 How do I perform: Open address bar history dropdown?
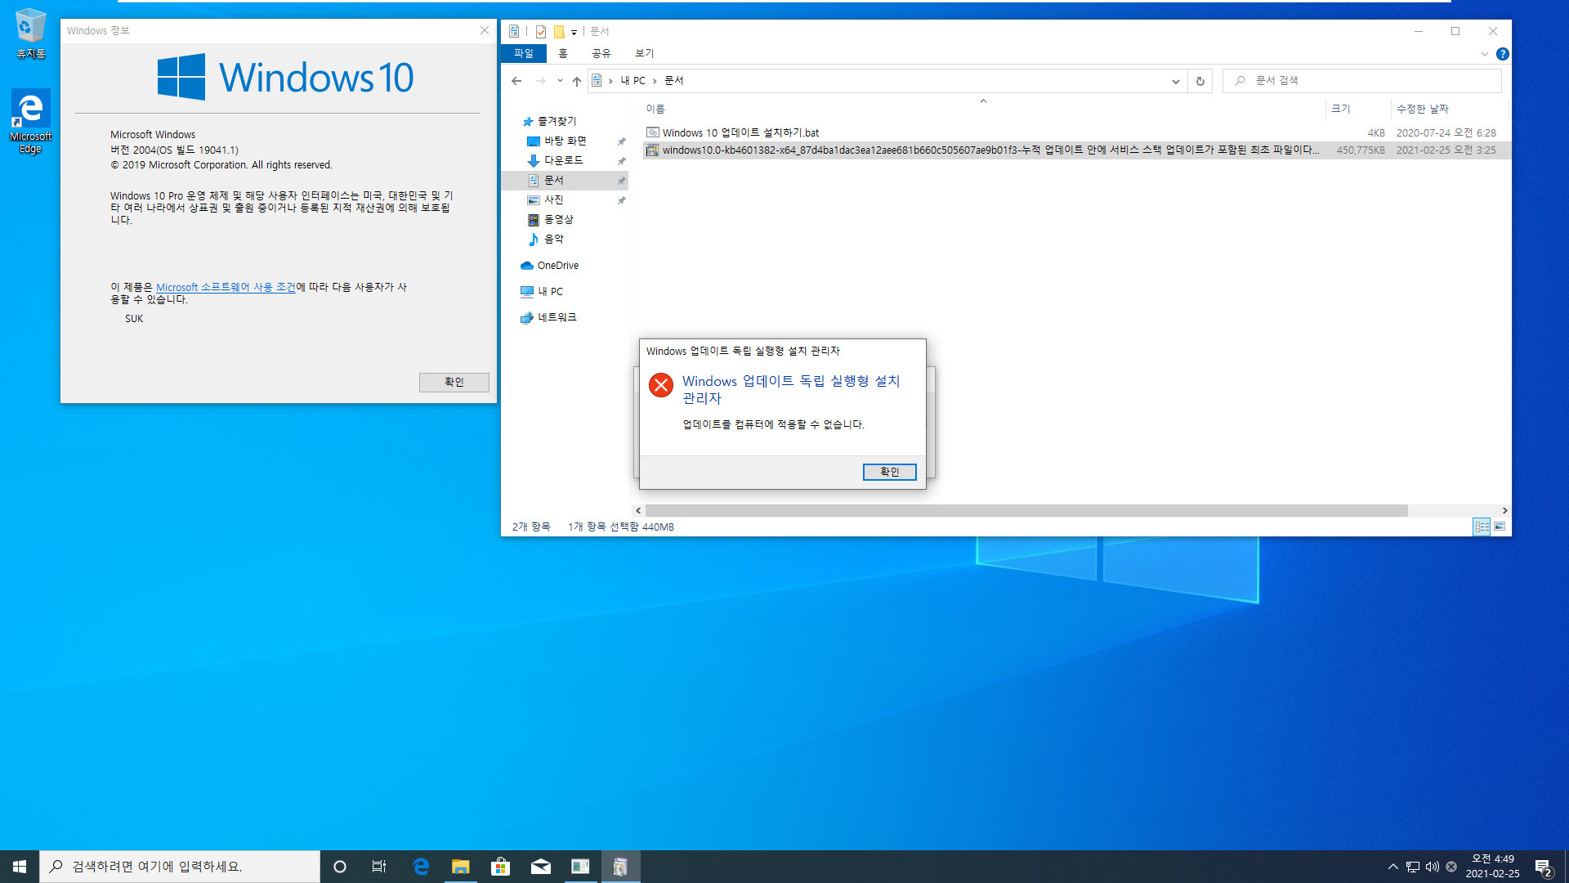coord(1175,81)
